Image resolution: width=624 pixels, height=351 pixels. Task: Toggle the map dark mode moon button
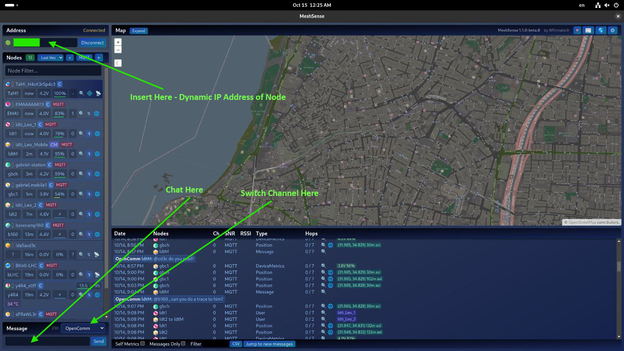click(118, 63)
